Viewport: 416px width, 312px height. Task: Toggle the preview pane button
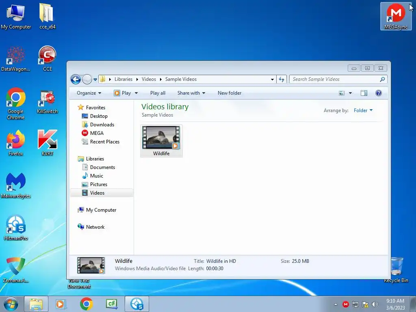(x=364, y=93)
